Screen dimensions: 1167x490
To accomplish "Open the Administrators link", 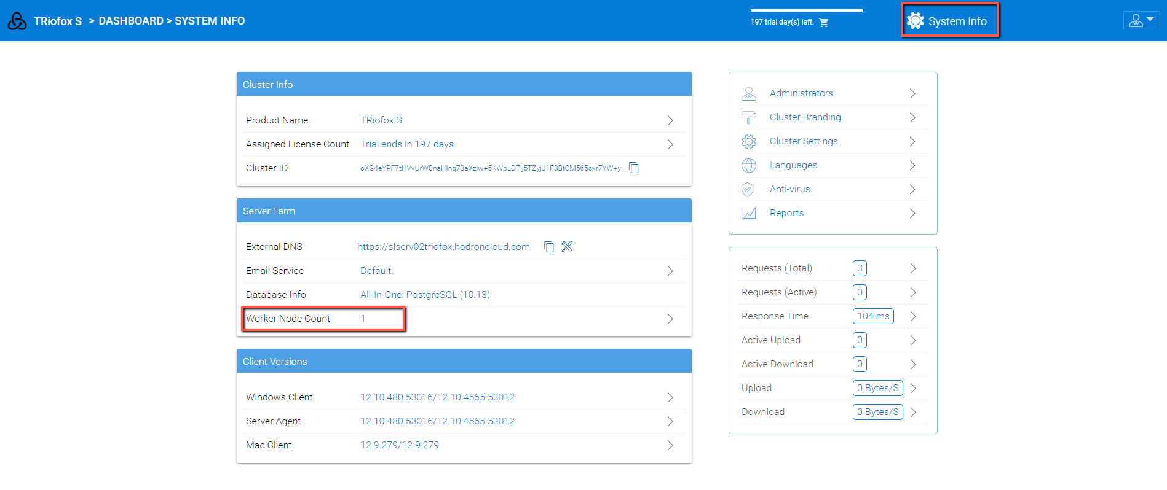I will coord(801,93).
